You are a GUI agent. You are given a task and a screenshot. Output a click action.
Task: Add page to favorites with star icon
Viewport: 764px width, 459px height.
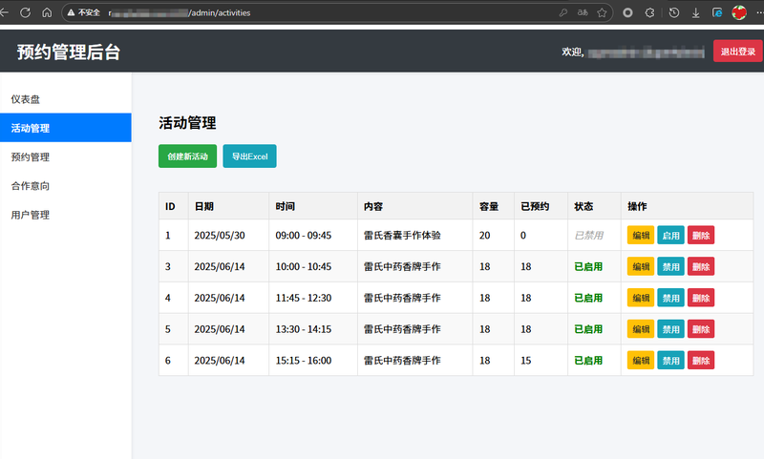coord(602,13)
